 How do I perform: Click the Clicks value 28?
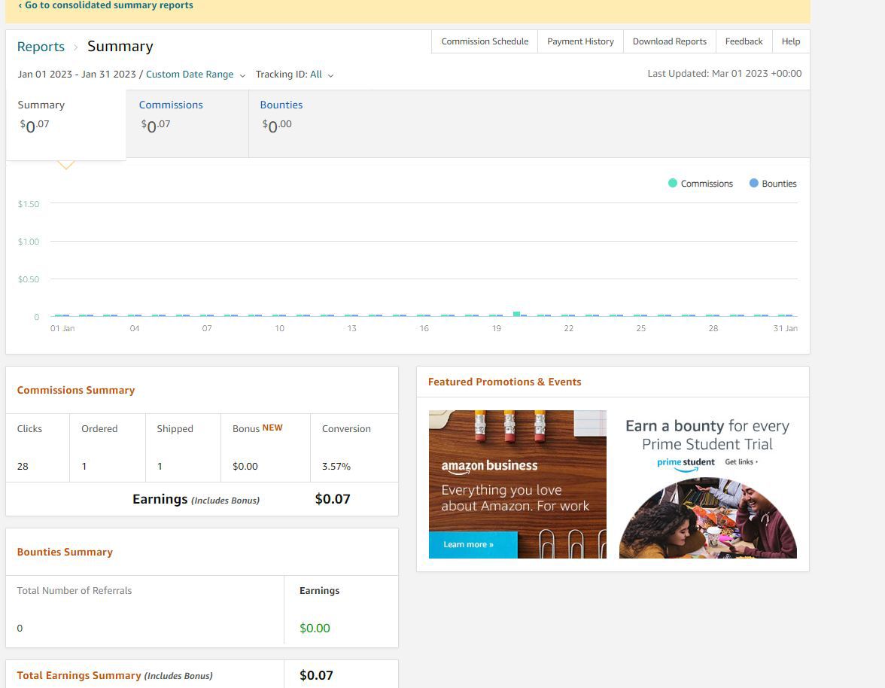click(23, 467)
